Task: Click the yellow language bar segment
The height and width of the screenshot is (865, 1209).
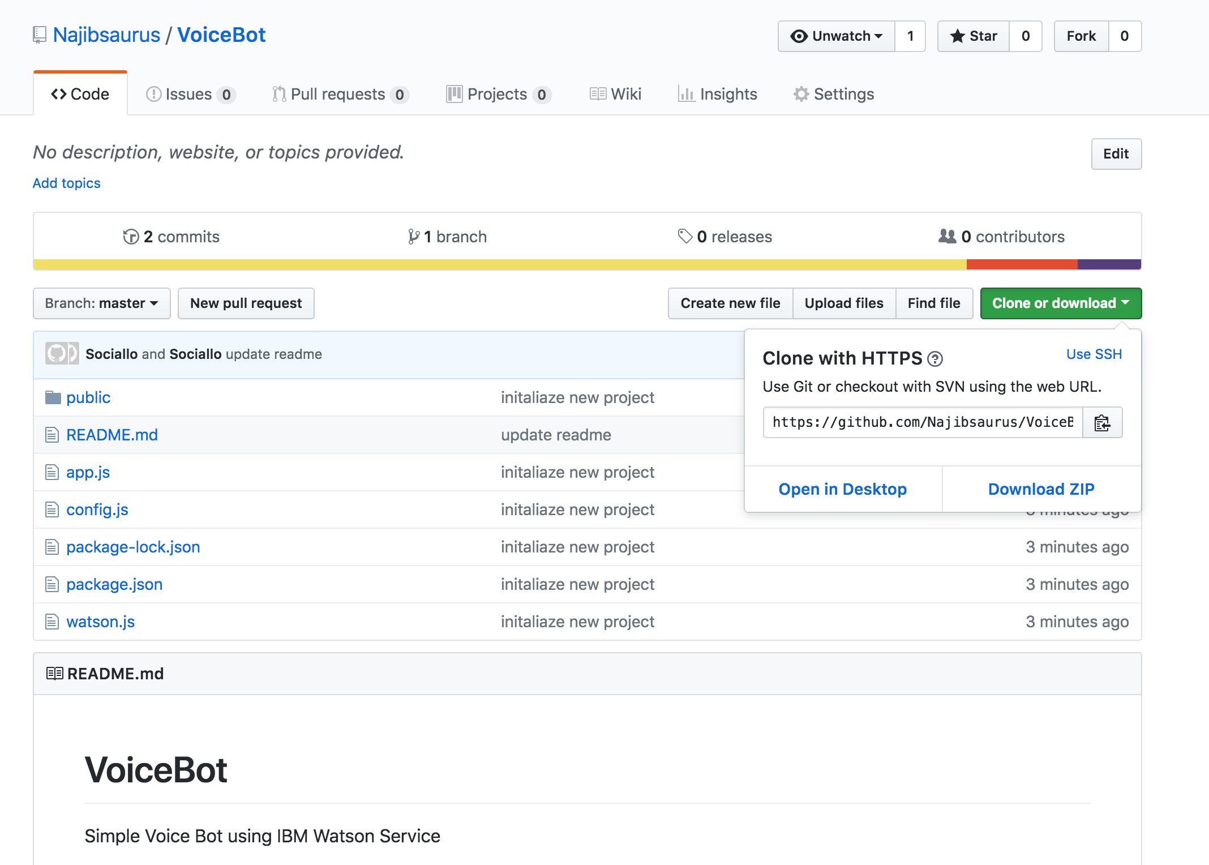Action: pos(500,264)
